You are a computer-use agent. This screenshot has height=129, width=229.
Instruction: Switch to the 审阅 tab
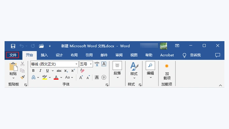tap(119, 55)
